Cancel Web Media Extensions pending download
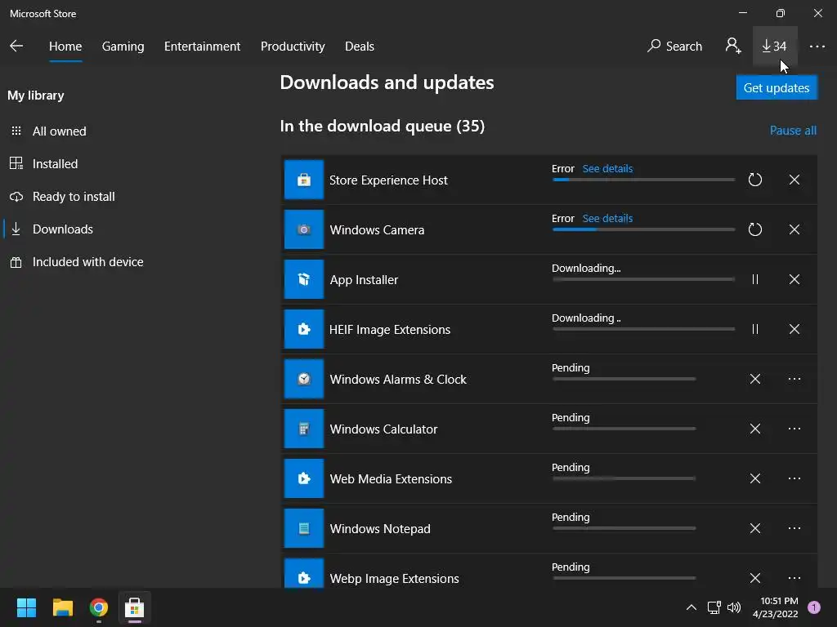Screen dimensions: 837x627 click(754, 478)
